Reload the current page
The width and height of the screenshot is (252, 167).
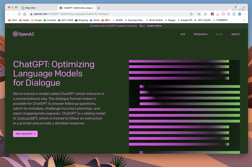click(19, 14)
